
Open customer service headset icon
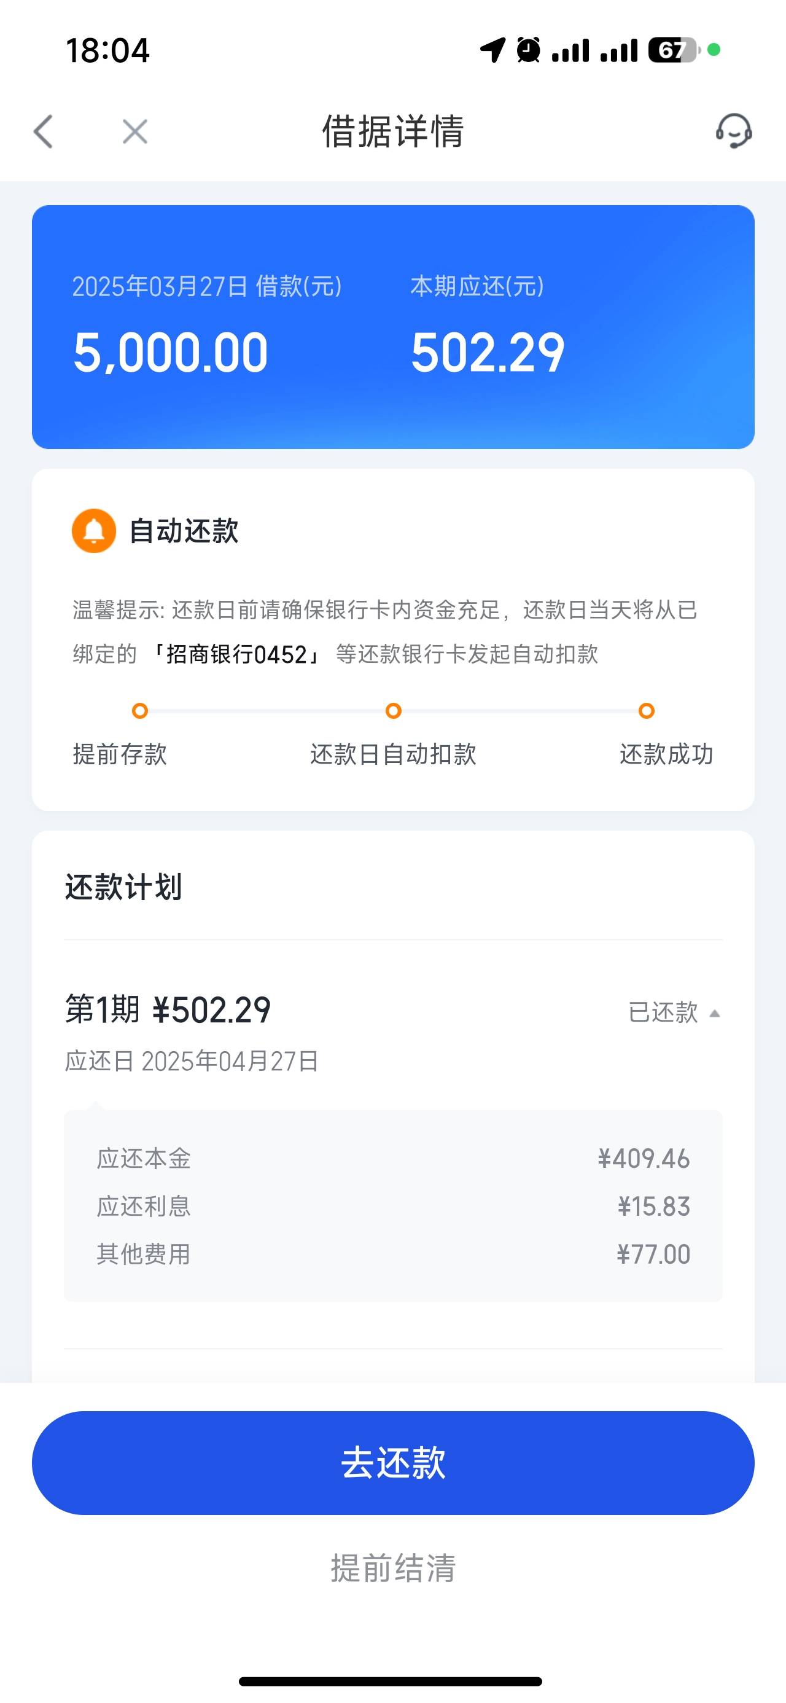[734, 130]
